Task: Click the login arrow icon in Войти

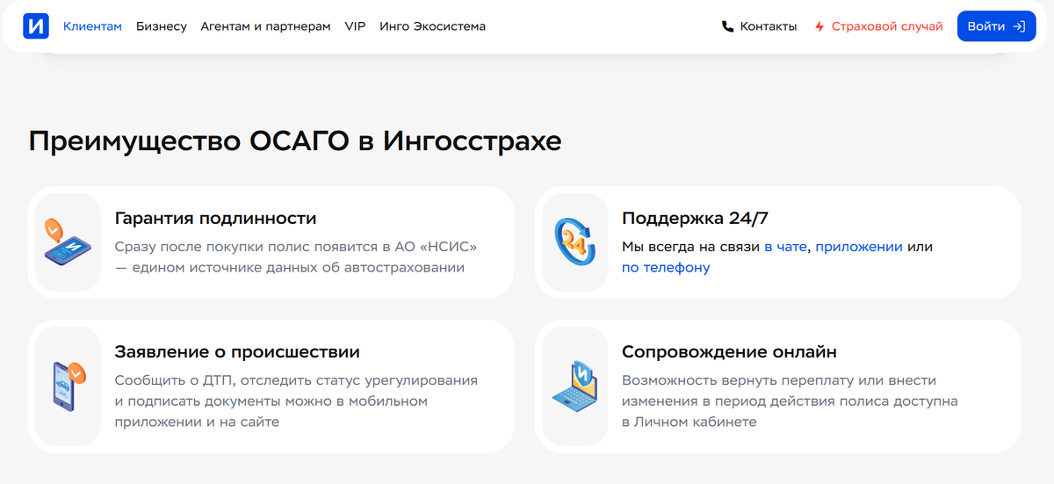Action: point(1019,26)
